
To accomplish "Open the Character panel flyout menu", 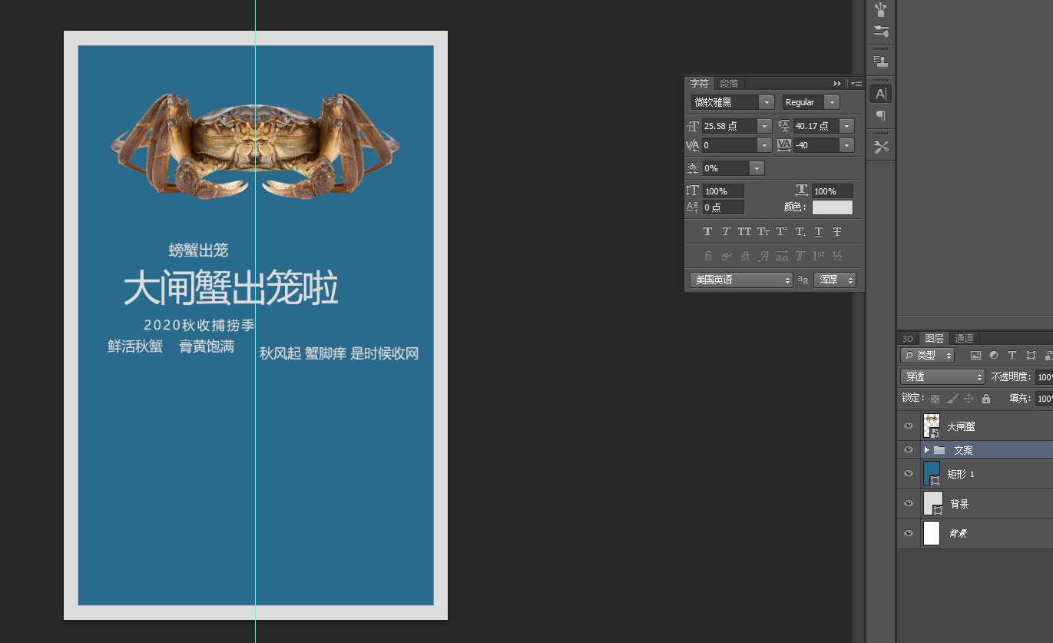I will pos(856,83).
